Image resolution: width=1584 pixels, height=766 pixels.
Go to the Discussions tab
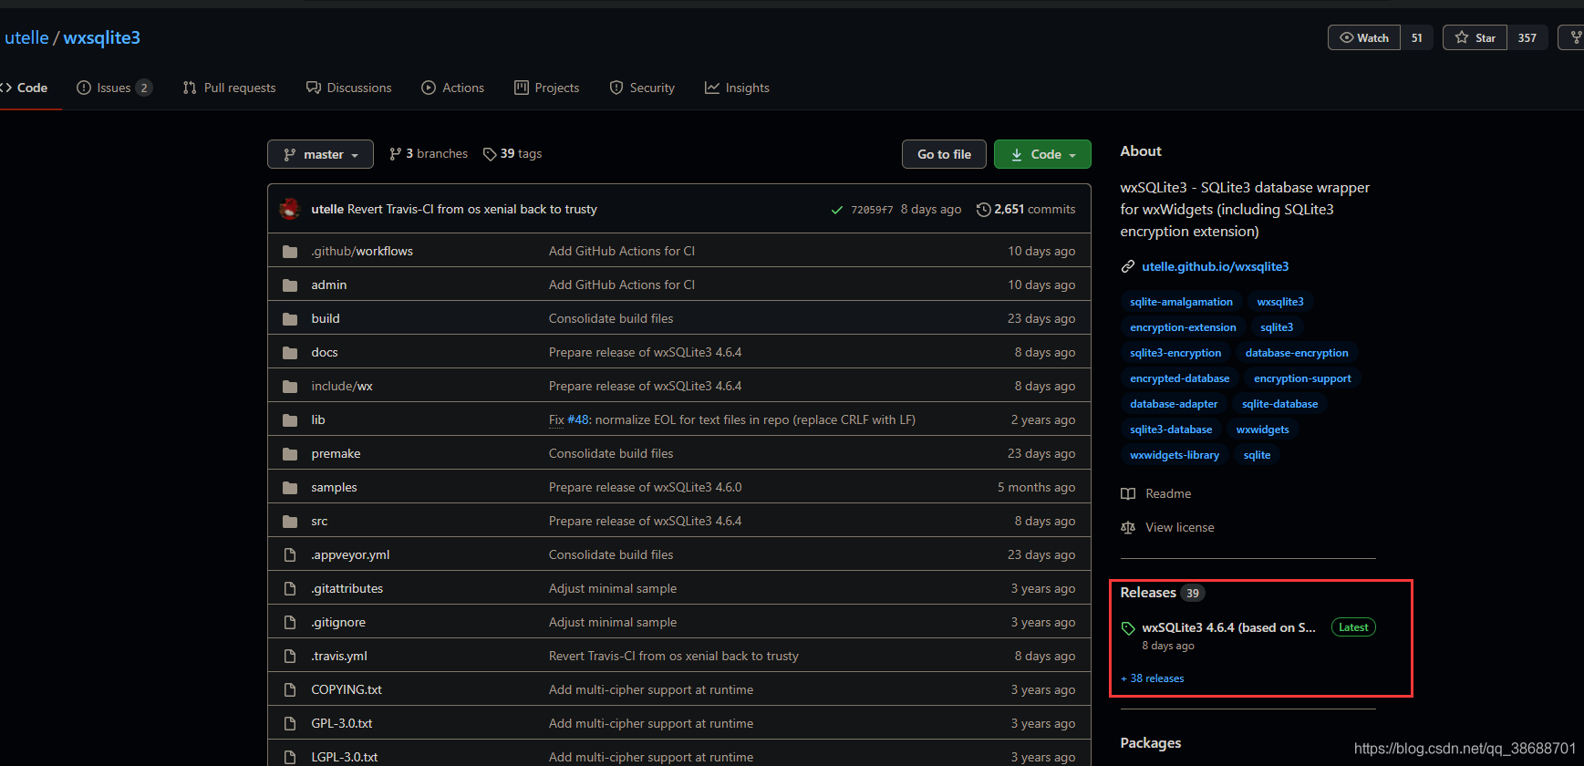click(x=349, y=88)
